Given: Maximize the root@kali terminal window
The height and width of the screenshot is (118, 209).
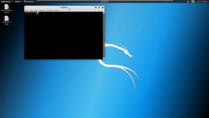Looking at the screenshot, I should tap(99, 8).
